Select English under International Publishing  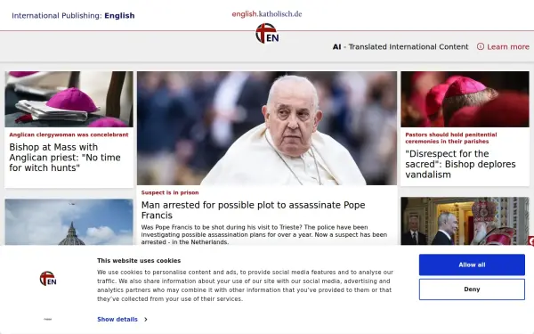pos(119,15)
